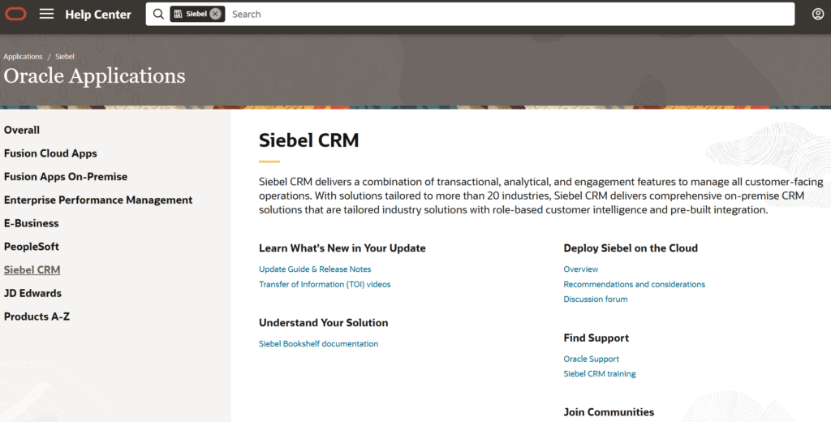
Task: Open Fusion Cloud Apps sidebar item
Action: coord(50,153)
